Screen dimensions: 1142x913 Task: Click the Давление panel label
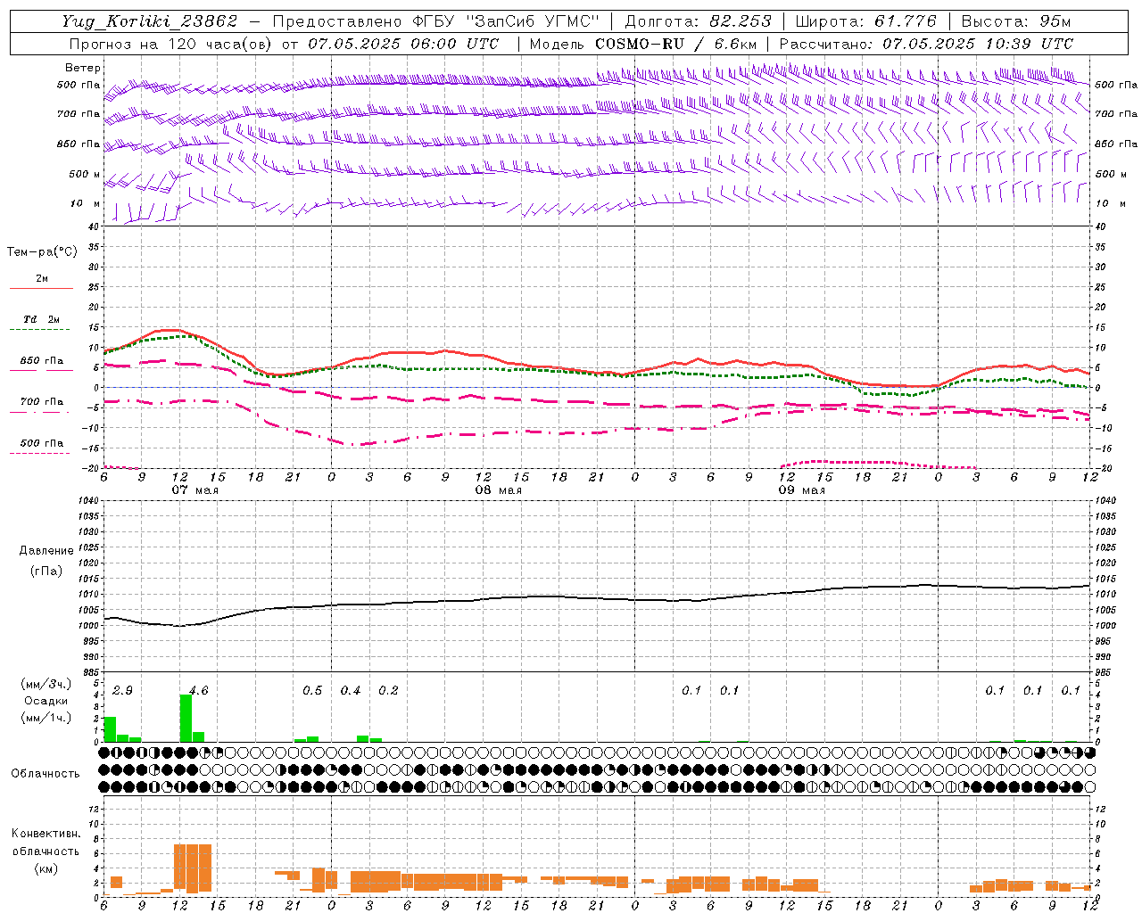click(x=46, y=551)
